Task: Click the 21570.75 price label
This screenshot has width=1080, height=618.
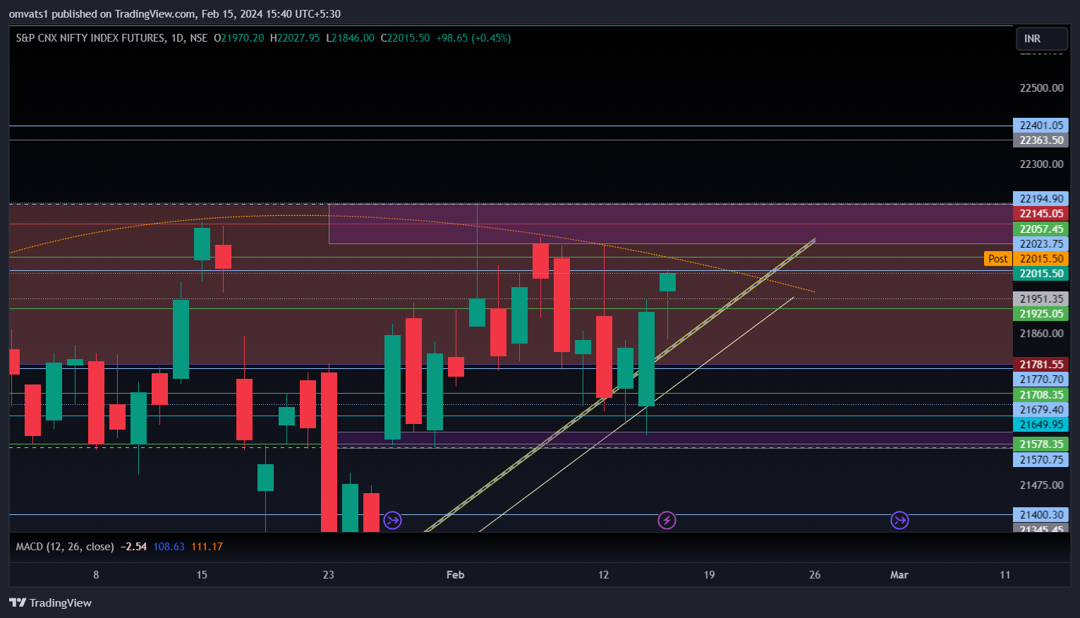Action: 1040,460
